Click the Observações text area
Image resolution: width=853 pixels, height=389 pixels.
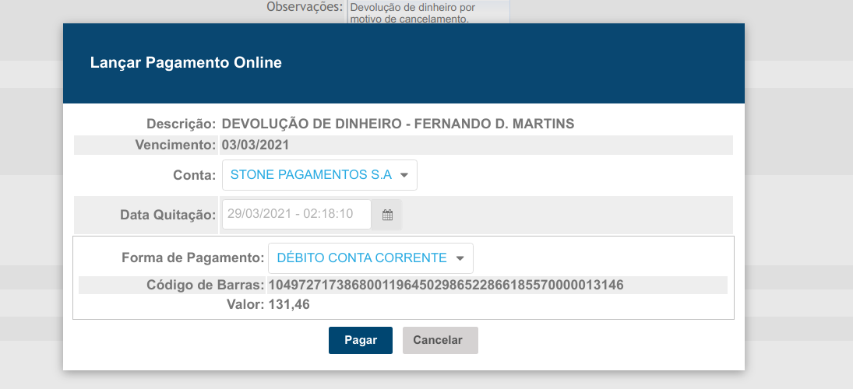point(428,12)
